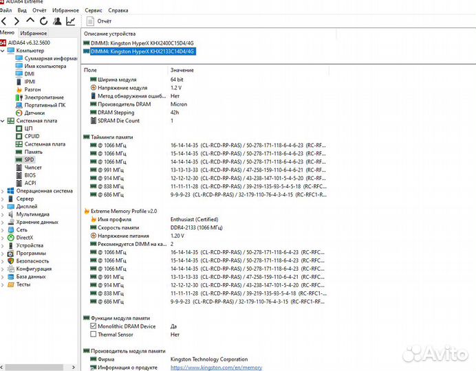Switch to the Меню tab

click(8, 33)
